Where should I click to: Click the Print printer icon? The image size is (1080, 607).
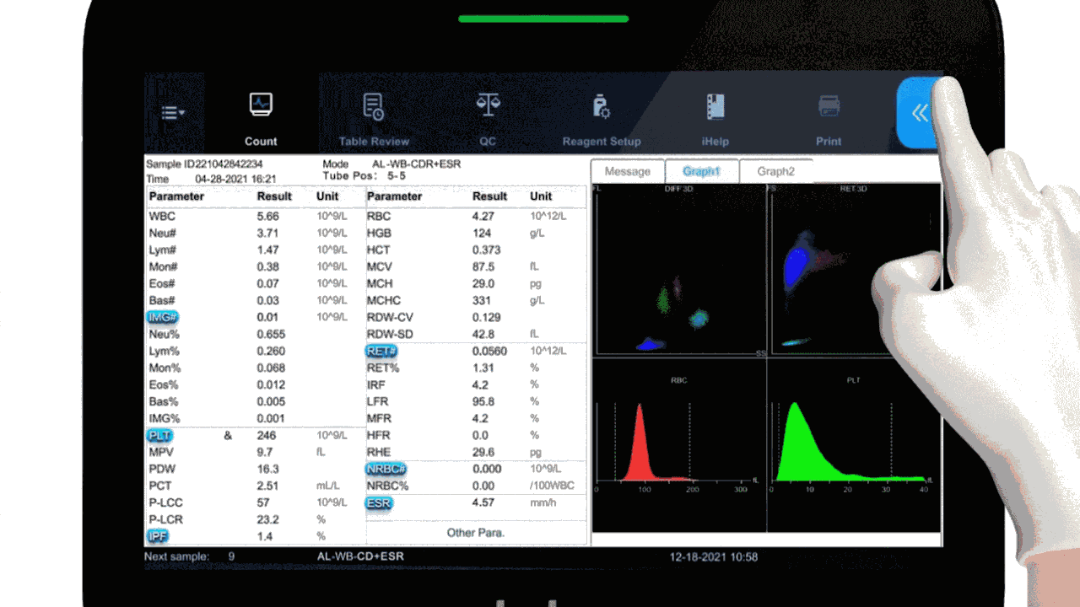pos(829,107)
